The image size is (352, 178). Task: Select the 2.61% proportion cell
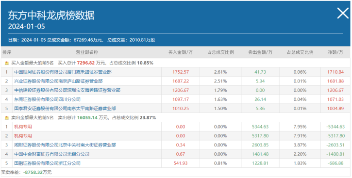coord(220,72)
